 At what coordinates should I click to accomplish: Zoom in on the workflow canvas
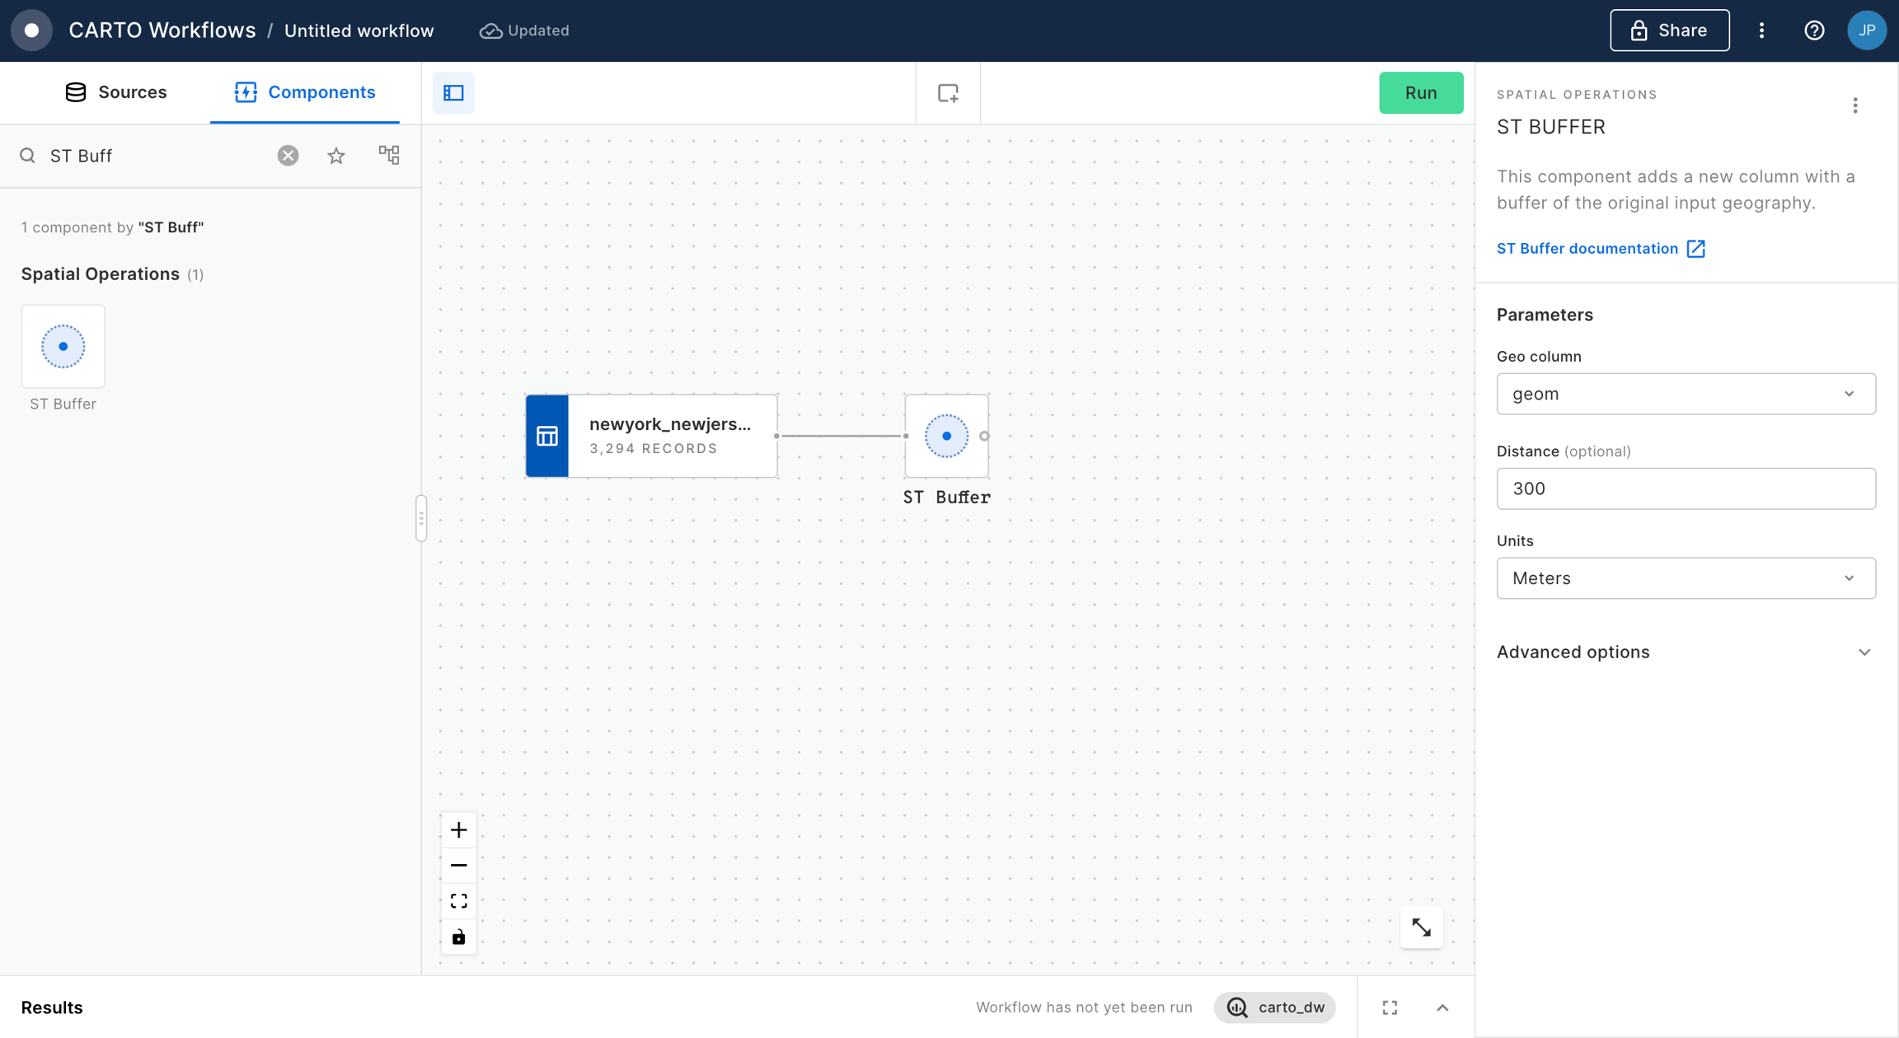pyautogui.click(x=459, y=830)
